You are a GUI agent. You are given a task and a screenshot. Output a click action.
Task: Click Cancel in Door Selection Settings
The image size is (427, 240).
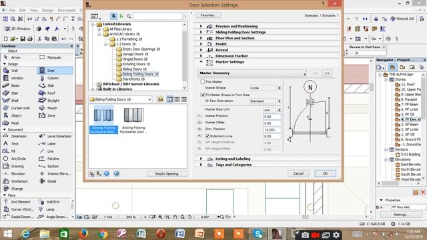pos(298,173)
